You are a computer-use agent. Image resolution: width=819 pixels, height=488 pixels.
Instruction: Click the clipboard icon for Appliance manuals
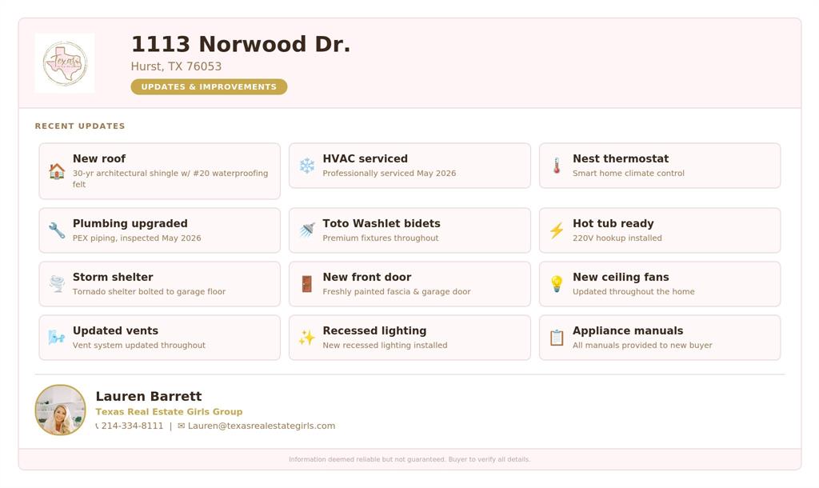click(557, 338)
